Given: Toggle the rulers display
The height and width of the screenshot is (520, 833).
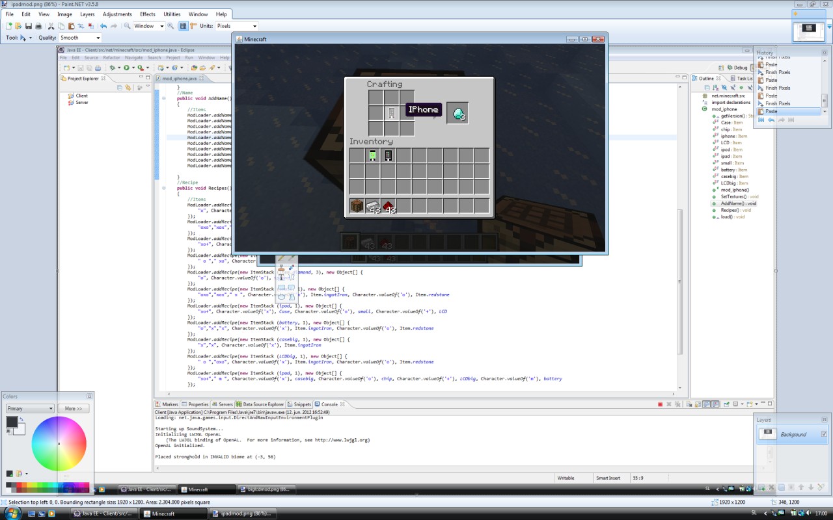Looking at the screenshot, I should pyautogui.click(x=194, y=26).
